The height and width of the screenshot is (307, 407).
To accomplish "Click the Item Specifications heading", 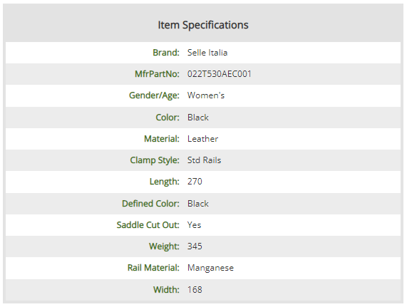I will click(x=203, y=25).
